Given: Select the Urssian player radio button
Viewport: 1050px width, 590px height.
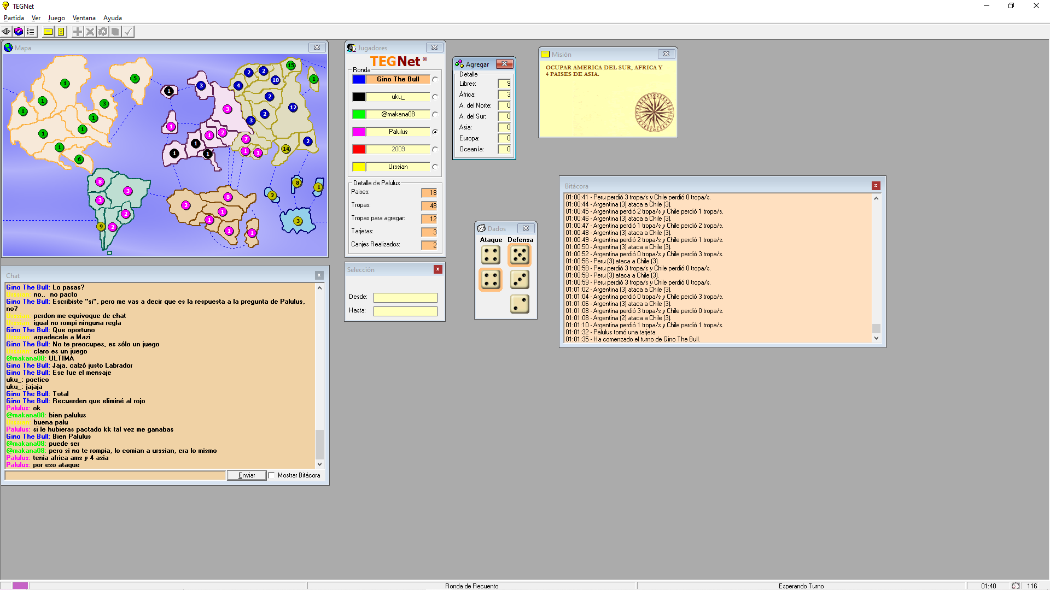Looking at the screenshot, I should tap(435, 167).
